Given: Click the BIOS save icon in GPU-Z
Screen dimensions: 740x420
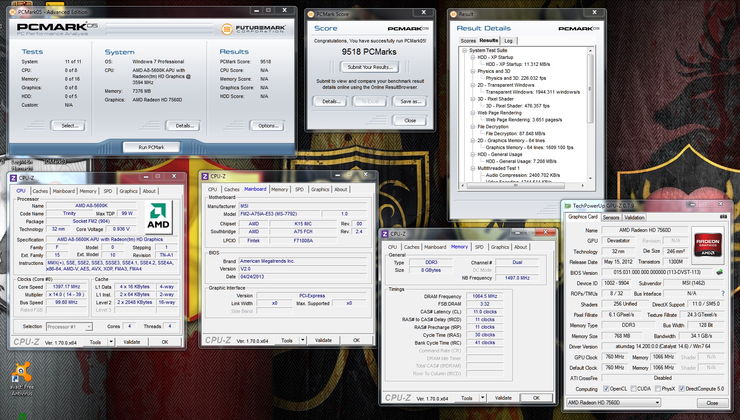Looking at the screenshot, I should (719, 272).
